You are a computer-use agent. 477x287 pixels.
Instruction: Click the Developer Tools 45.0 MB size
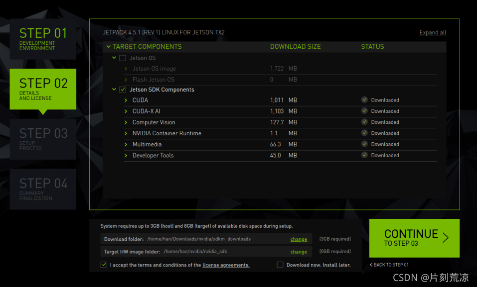[284, 156]
